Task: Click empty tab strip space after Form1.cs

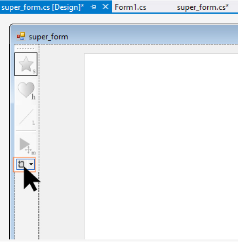Action: click(x=162, y=7)
